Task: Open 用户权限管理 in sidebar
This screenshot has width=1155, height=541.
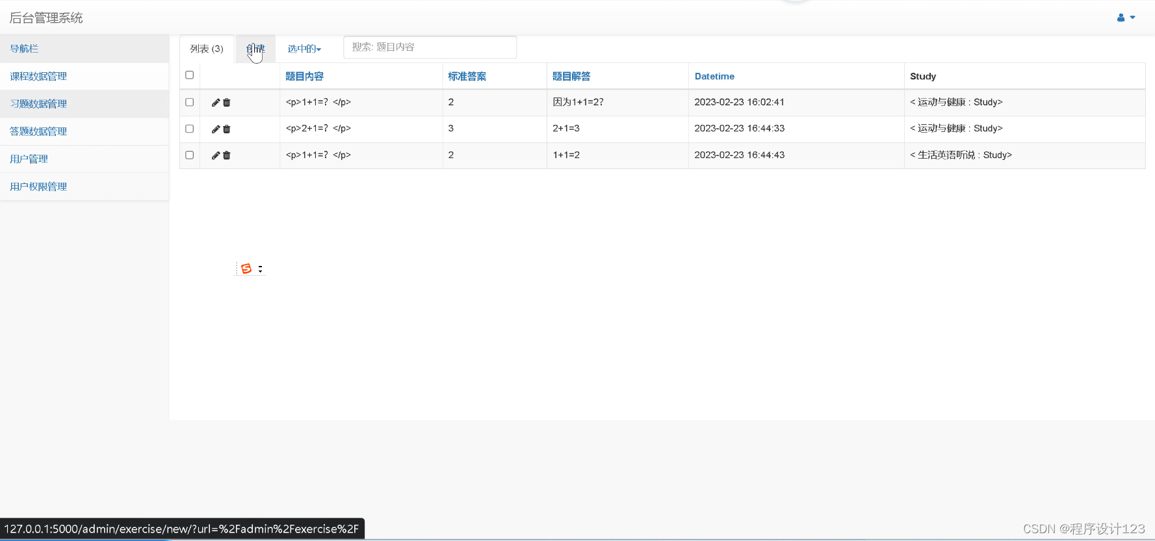Action: click(84, 187)
